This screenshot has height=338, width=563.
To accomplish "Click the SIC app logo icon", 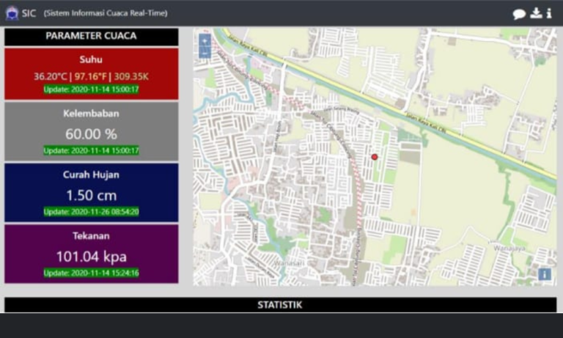I will pyautogui.click(x=12, y=13).
